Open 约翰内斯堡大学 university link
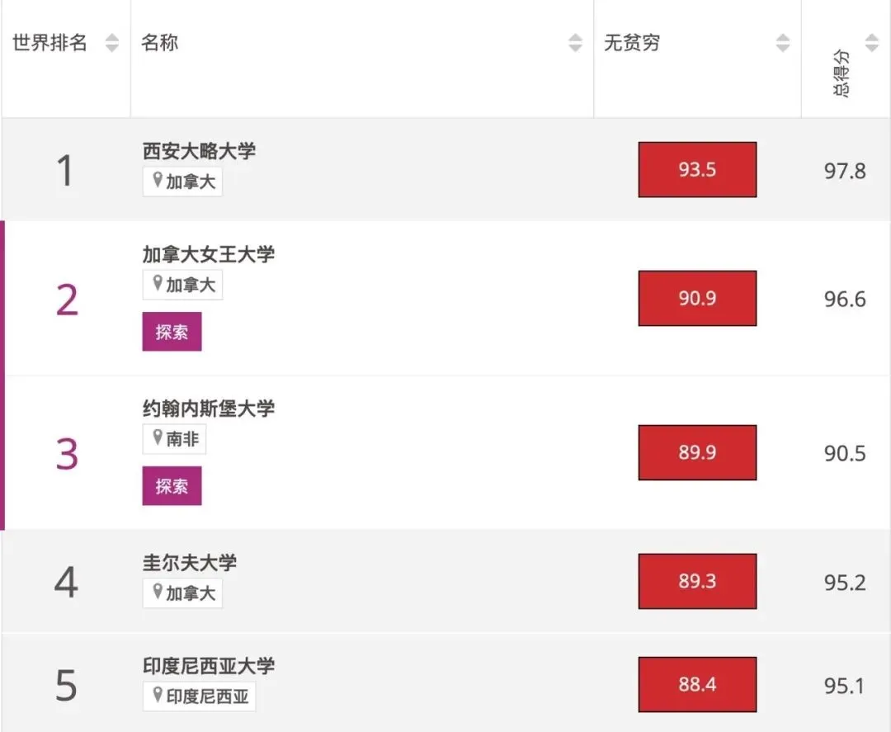Screen dimensions: 891x732 [208, 409]
